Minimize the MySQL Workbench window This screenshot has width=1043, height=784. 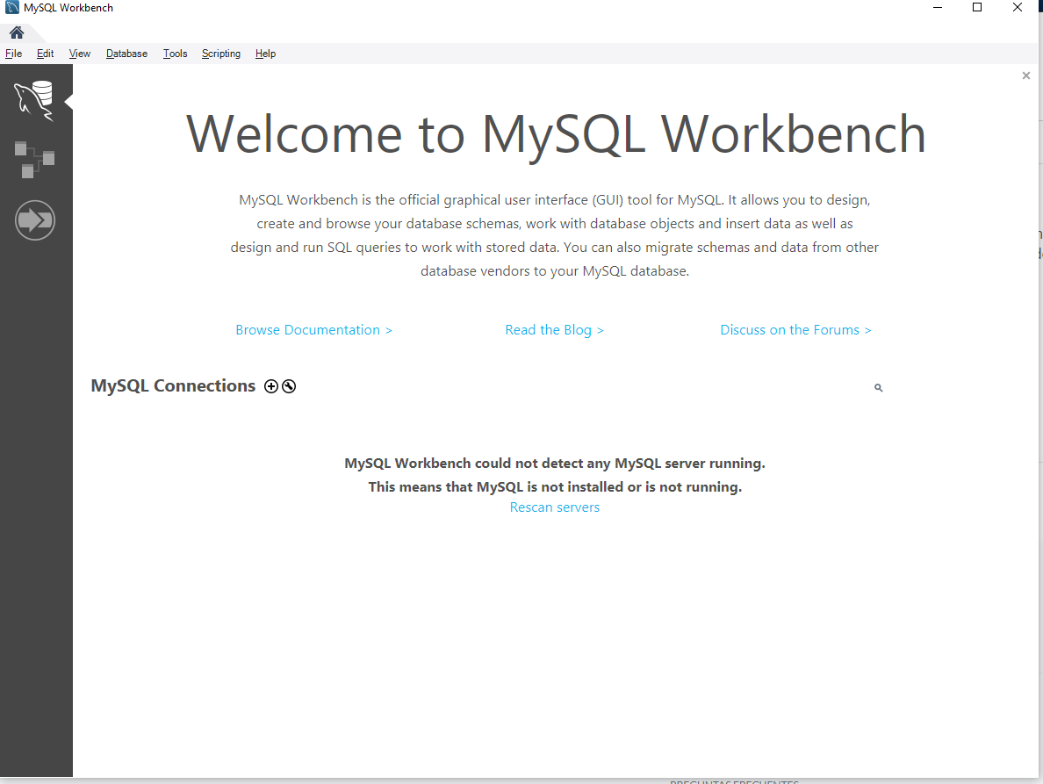click(938, 7)
